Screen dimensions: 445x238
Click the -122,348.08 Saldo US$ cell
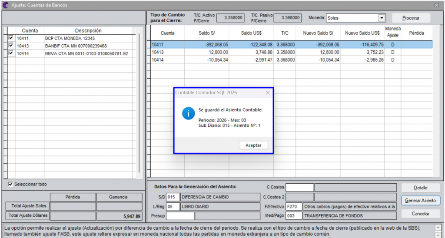click(x=251, y=45)
